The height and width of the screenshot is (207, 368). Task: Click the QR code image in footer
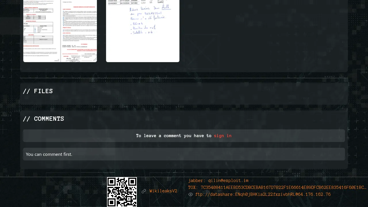click(x=122, y=192)
